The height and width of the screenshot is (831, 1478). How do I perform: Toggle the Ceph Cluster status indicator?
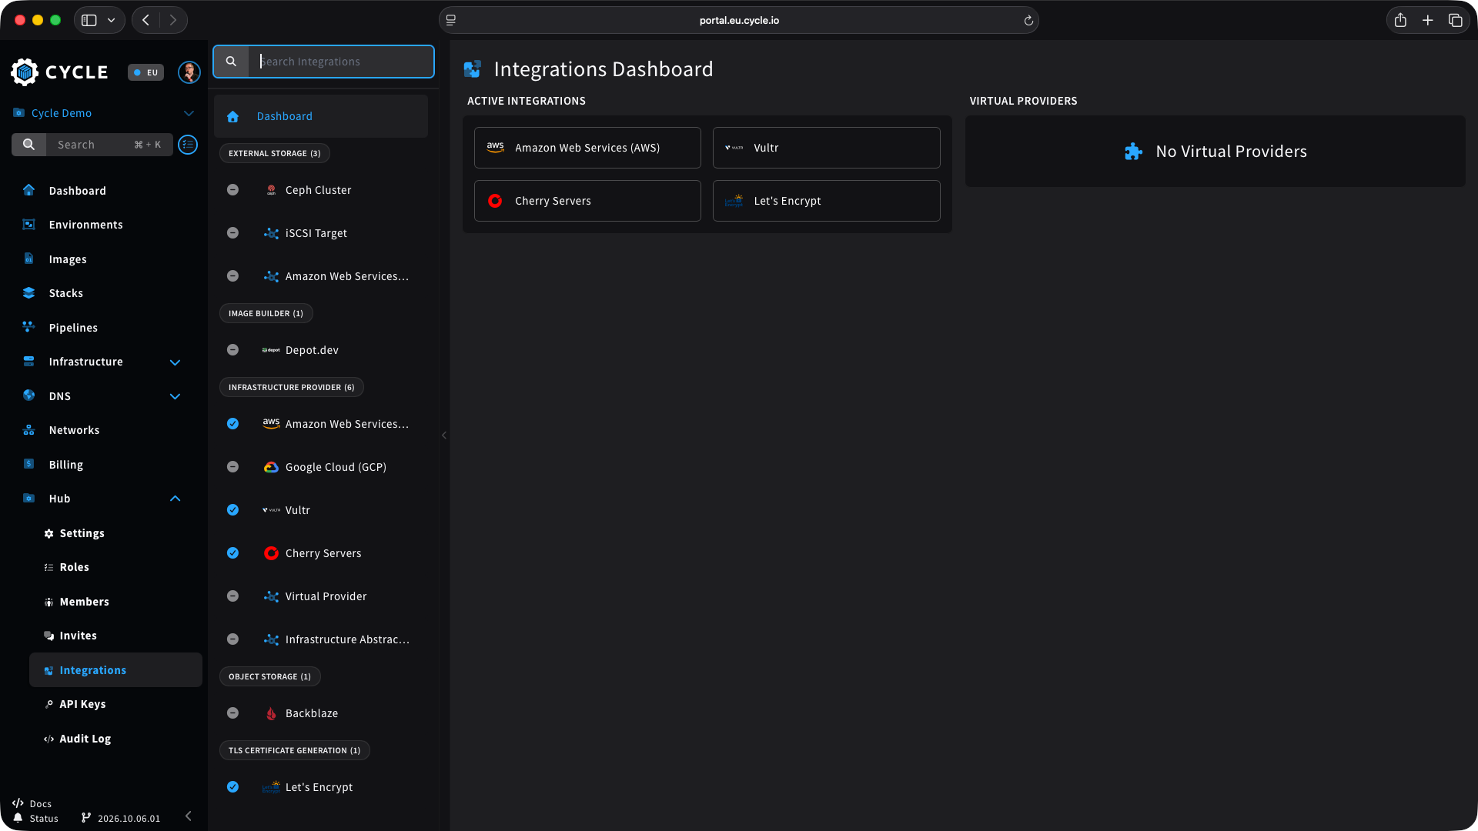232,190
